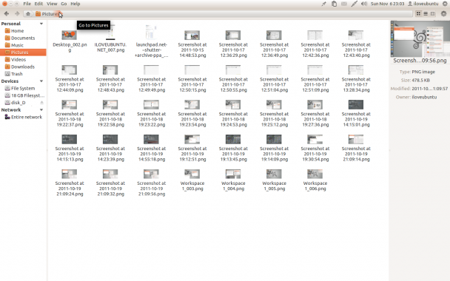
Task: Select Screenshot at 2011-10-19 14:55:18.png
Action: (x=151, y=148)
